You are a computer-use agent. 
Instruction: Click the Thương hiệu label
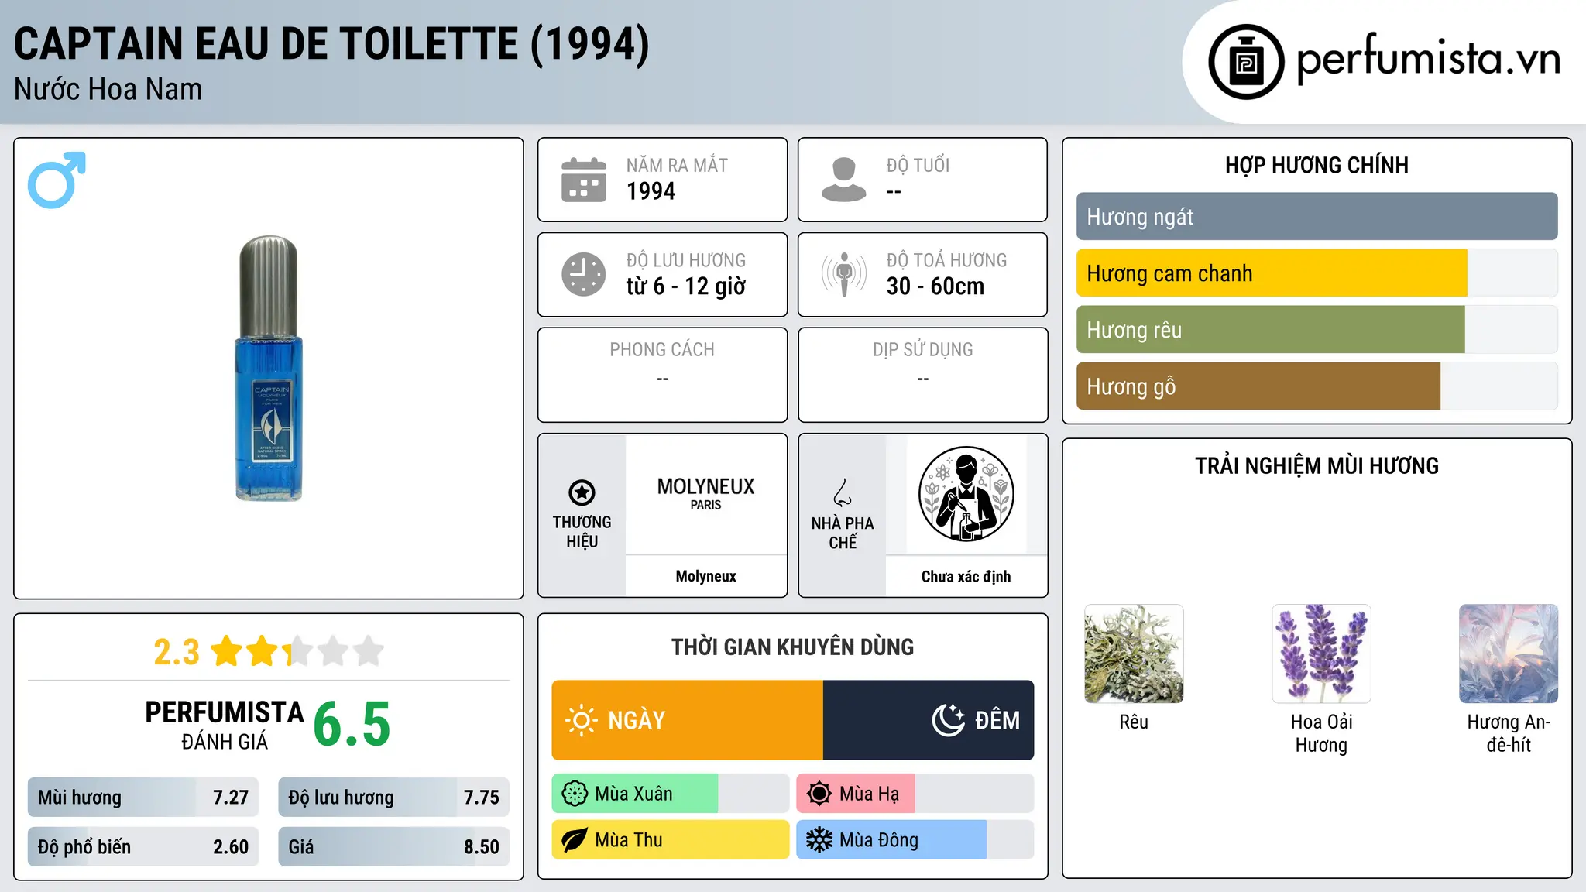coord(582,532)
